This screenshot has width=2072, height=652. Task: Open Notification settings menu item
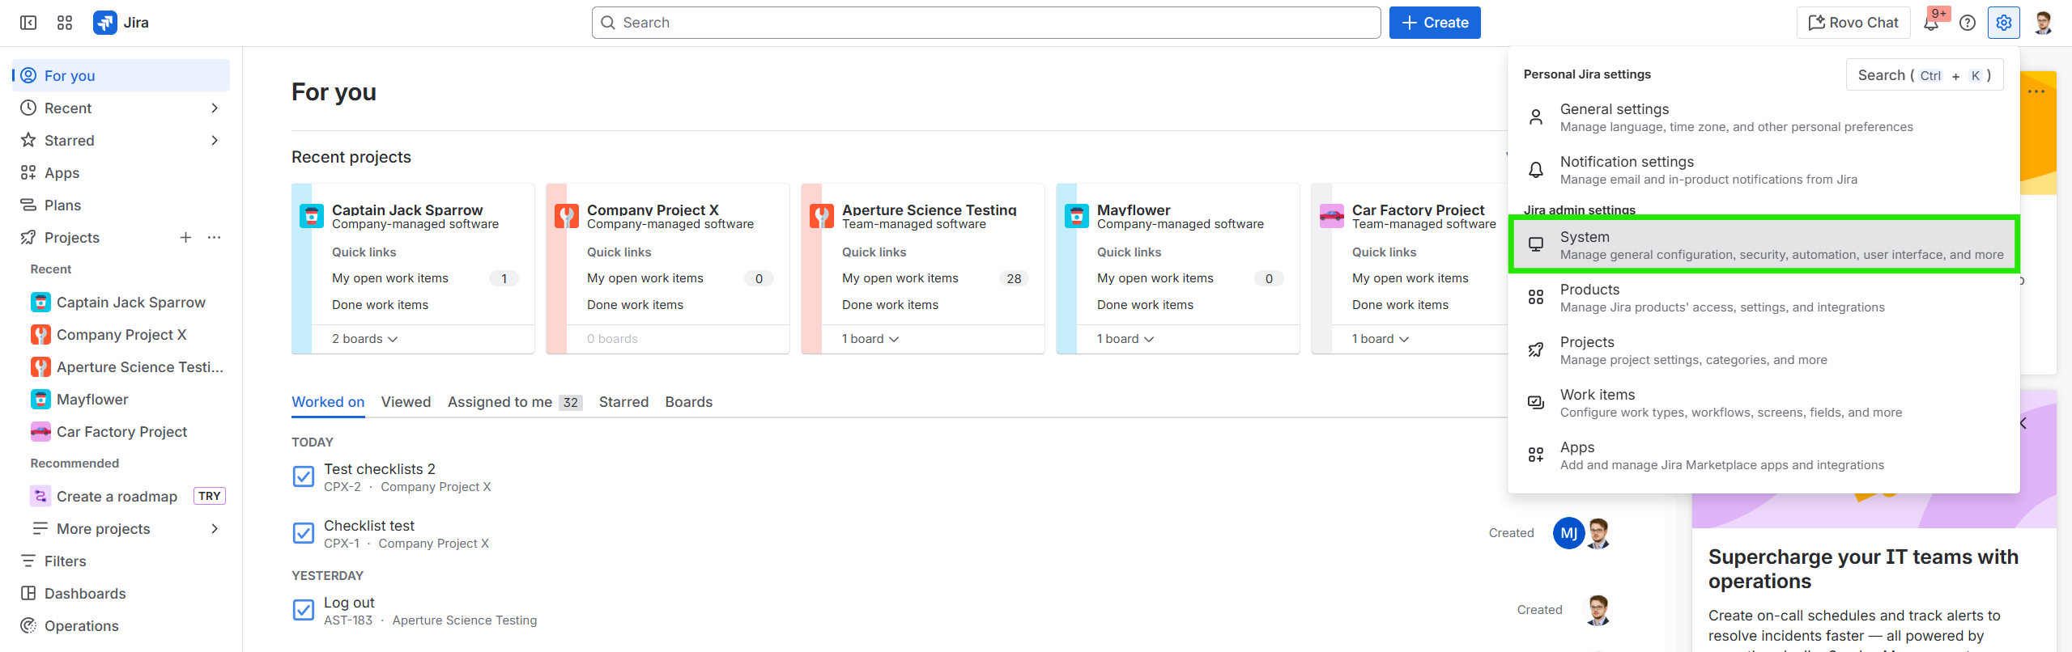(1764, 170)
